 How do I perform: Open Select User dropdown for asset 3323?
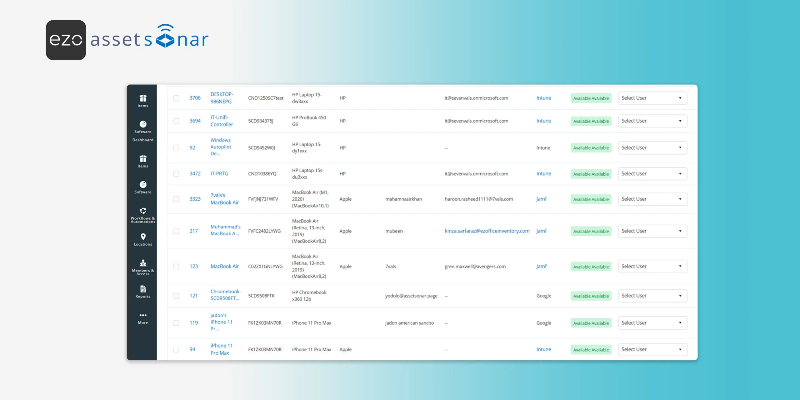pyautogui.click(x=652, y=199)
